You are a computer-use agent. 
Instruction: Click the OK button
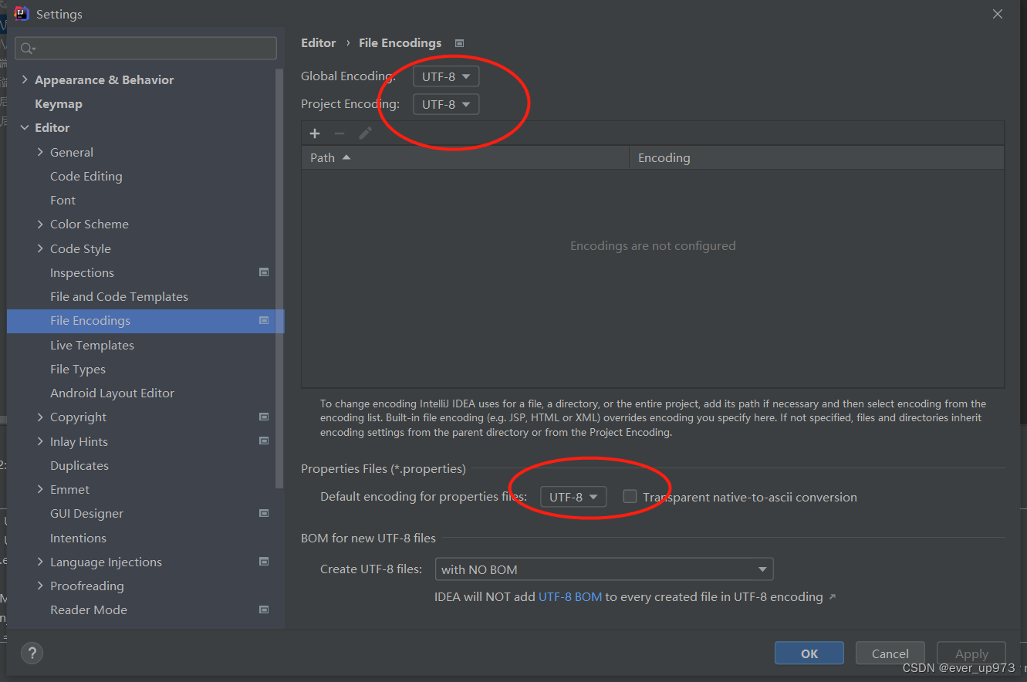point(809,653)
